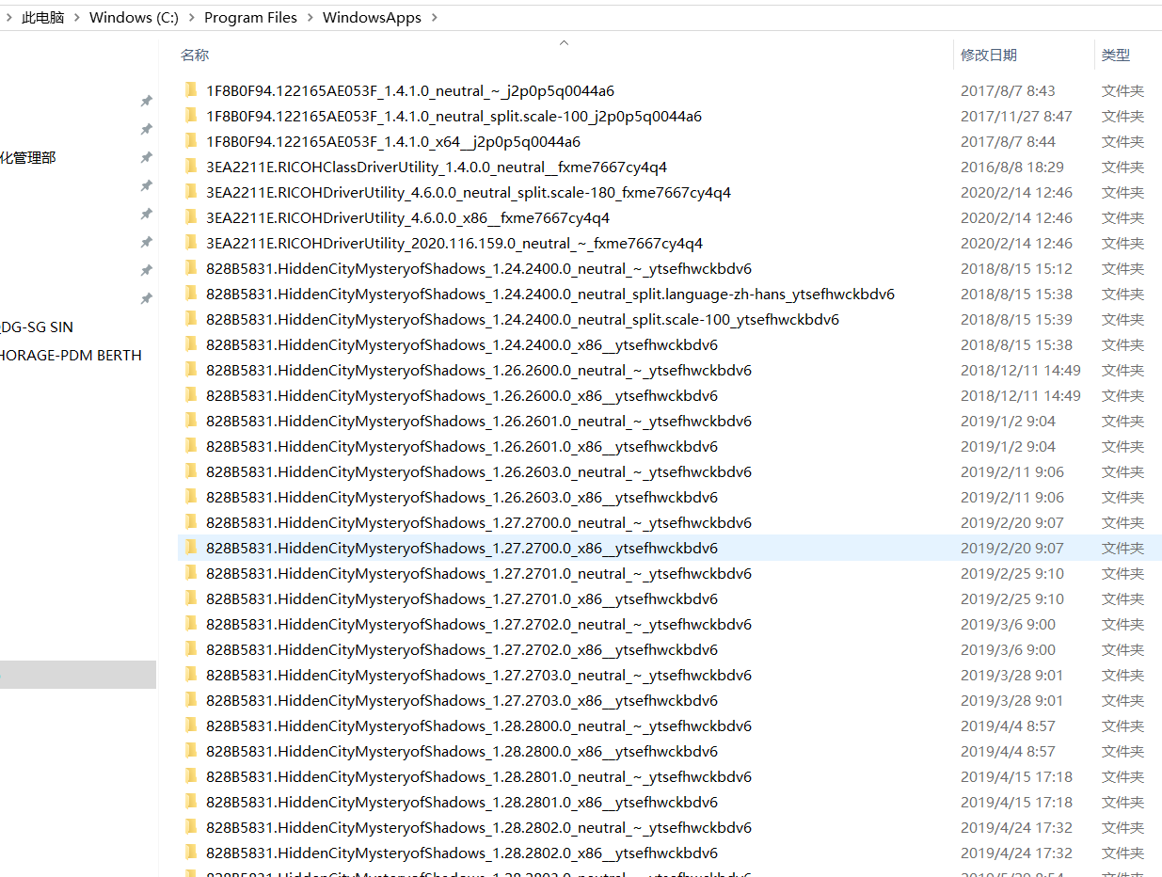
Task: Click folder icon of HiddenCity 1.27.2701.0_neutral row
Action: coord(191,574)
